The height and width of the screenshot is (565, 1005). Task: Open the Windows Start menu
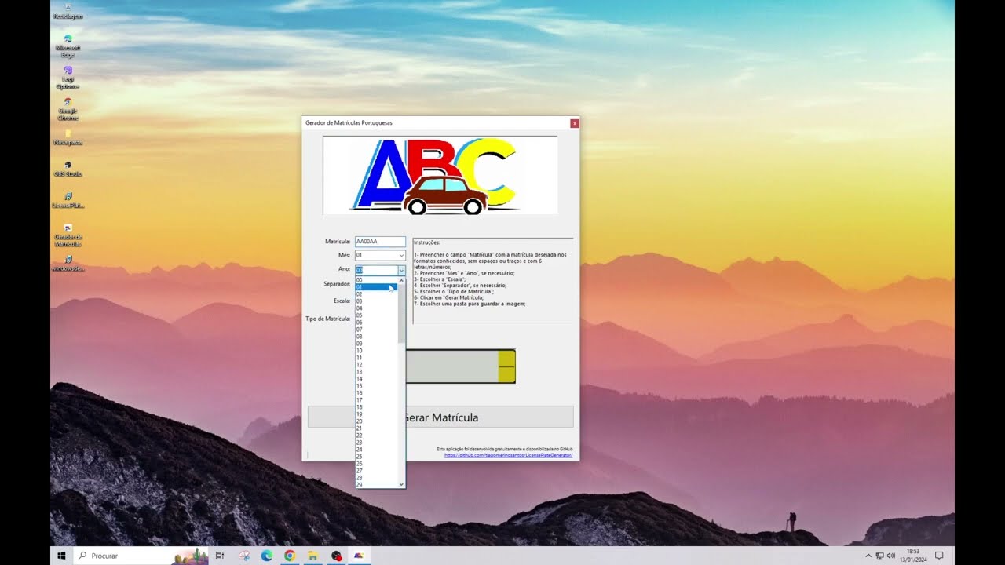click(61, 556)
